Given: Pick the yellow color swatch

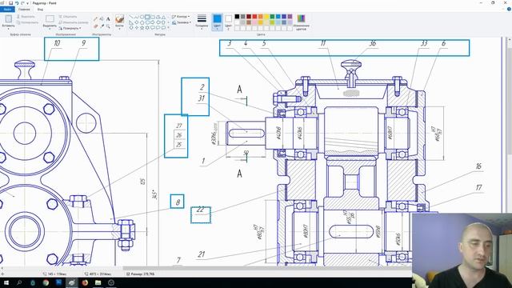Looking at the screenshot, I should click(266, 17).
